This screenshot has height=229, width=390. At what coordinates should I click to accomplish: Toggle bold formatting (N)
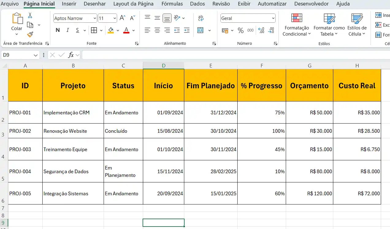coord(58,30)
